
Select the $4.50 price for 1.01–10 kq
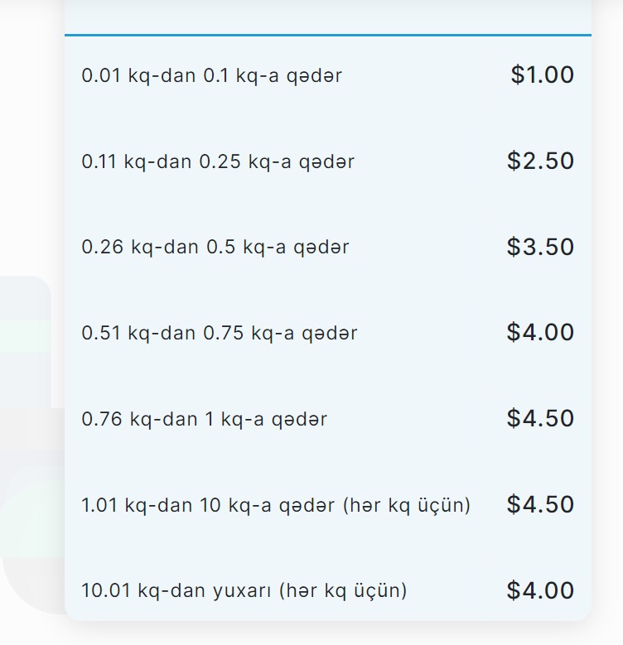pos(540,505)
